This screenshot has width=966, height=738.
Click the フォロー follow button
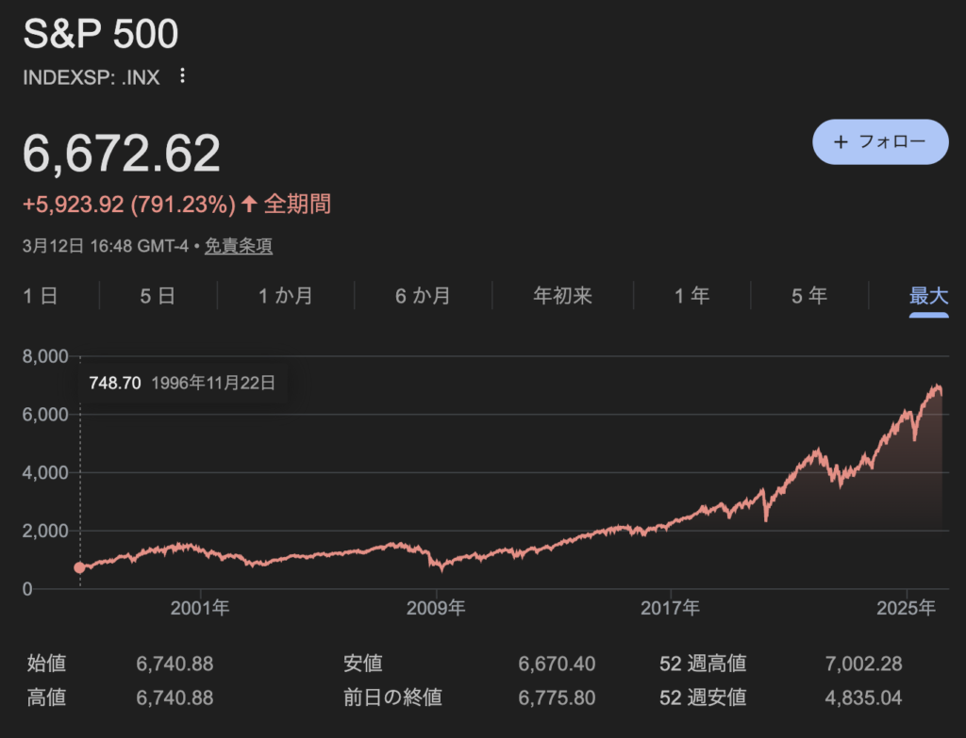click(x=880, y=142)
